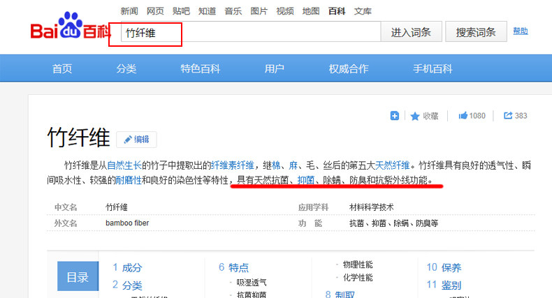Open the 文库 top link
552x298 pixels.
click(363, 11)
